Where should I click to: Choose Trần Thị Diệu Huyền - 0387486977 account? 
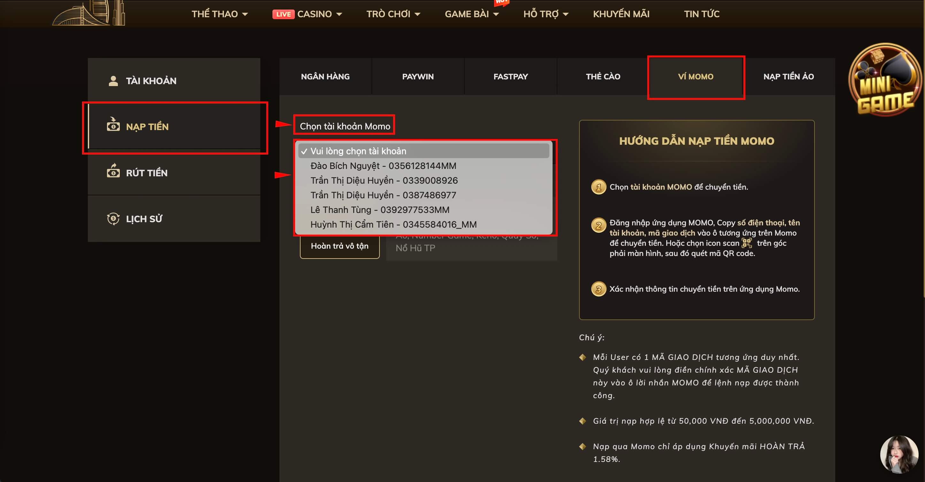pyautogui.click(x=424, y=195)
